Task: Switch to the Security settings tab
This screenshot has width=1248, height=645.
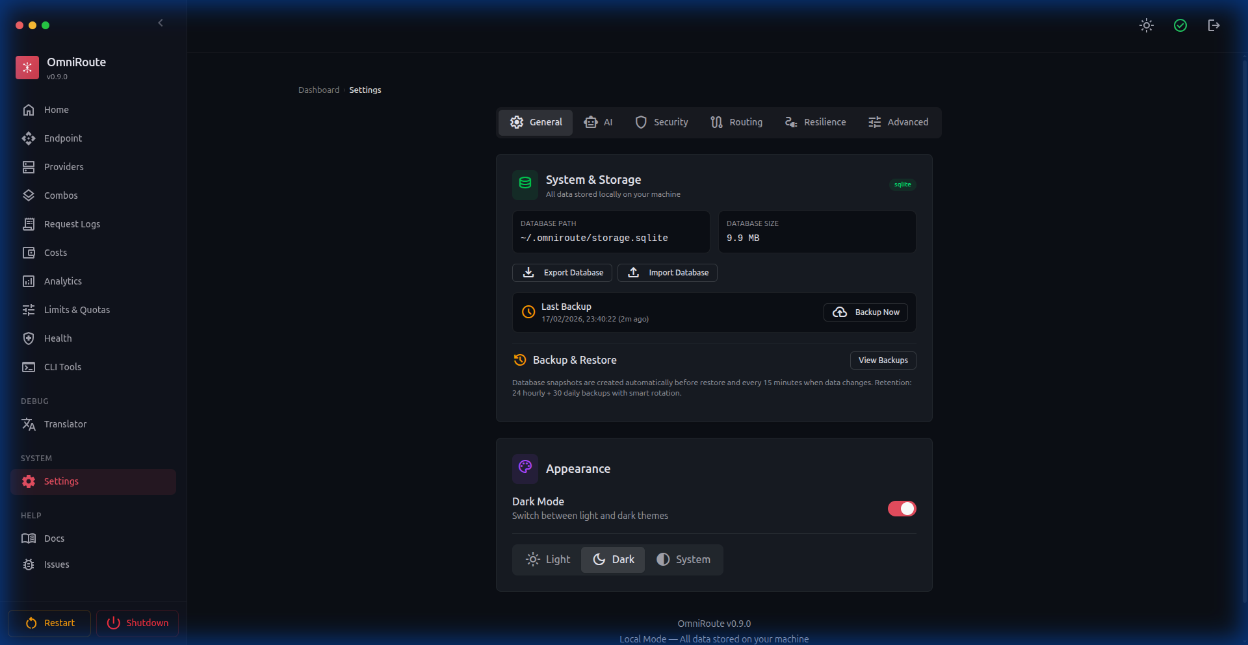Action: pos(662,122)
